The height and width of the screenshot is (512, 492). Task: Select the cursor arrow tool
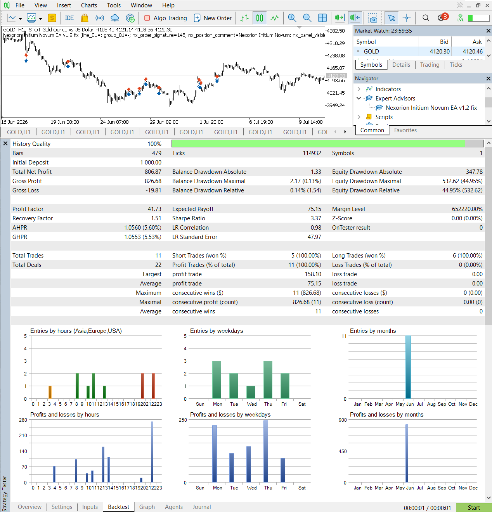(392, 18)
